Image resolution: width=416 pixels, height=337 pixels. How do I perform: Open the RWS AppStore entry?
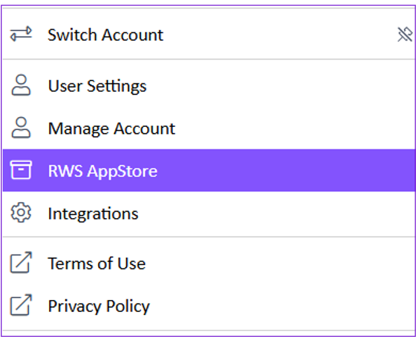click(x=209, y=170)
